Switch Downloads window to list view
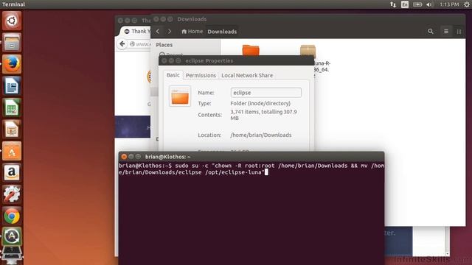 [446, 31]
